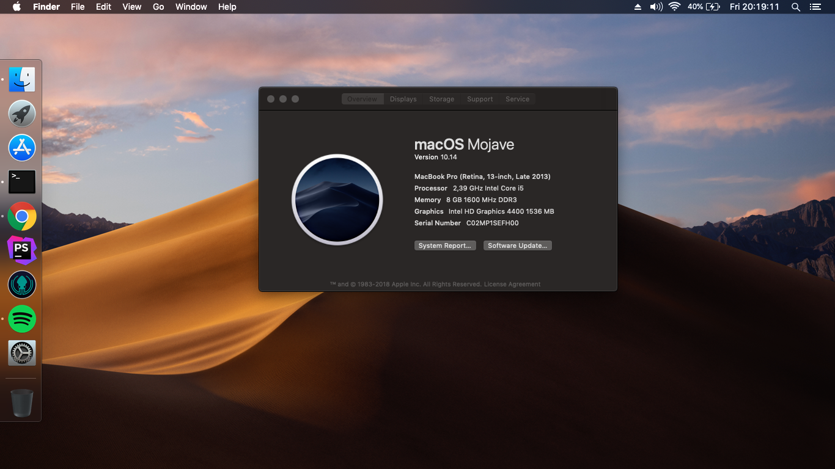Click the macOS Mojave round logo image
The image size is (835, 469).
coord(337,200)
